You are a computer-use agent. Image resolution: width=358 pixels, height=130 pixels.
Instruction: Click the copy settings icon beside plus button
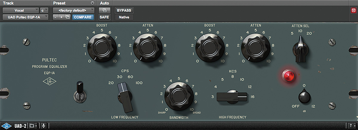[68, 17]
